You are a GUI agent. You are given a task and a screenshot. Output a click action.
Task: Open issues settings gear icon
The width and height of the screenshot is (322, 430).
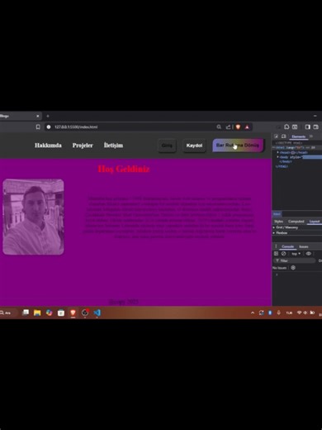pos(293,268)
